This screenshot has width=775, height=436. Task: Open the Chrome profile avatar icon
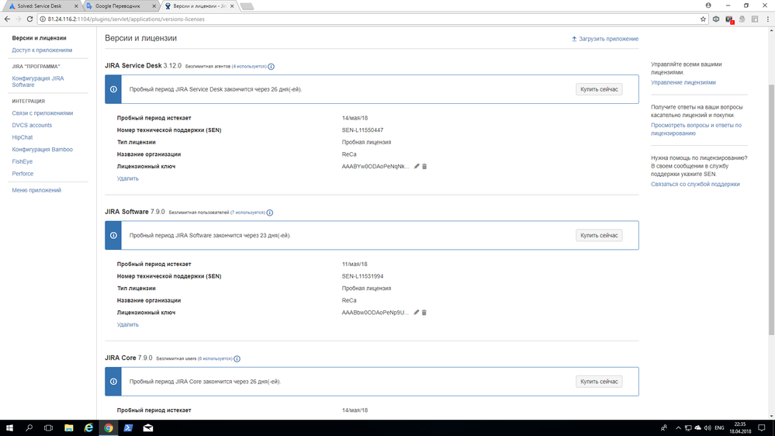(x=708, y=5)
